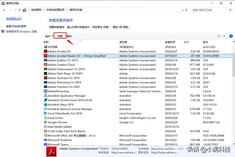Open recent locations dropdown arrow
Screen dimensions: 235x157
(x=15, y=10)
